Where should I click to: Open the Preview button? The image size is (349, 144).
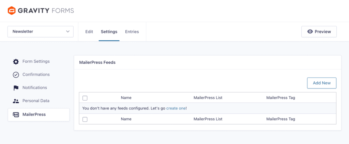319,32
